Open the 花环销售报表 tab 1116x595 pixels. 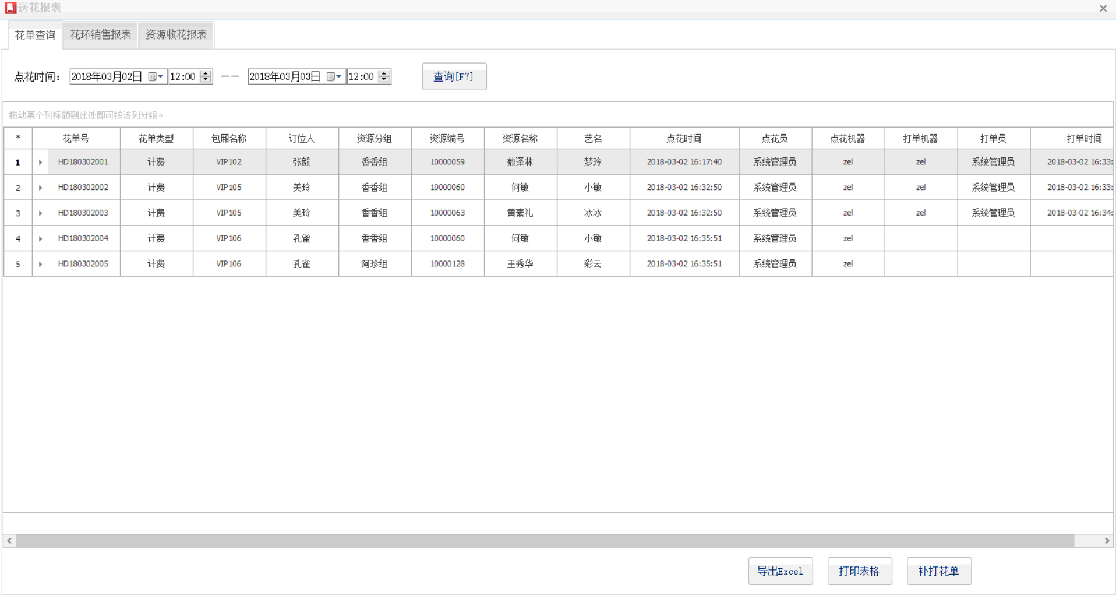pyautogui.click(x=101, y=34)
